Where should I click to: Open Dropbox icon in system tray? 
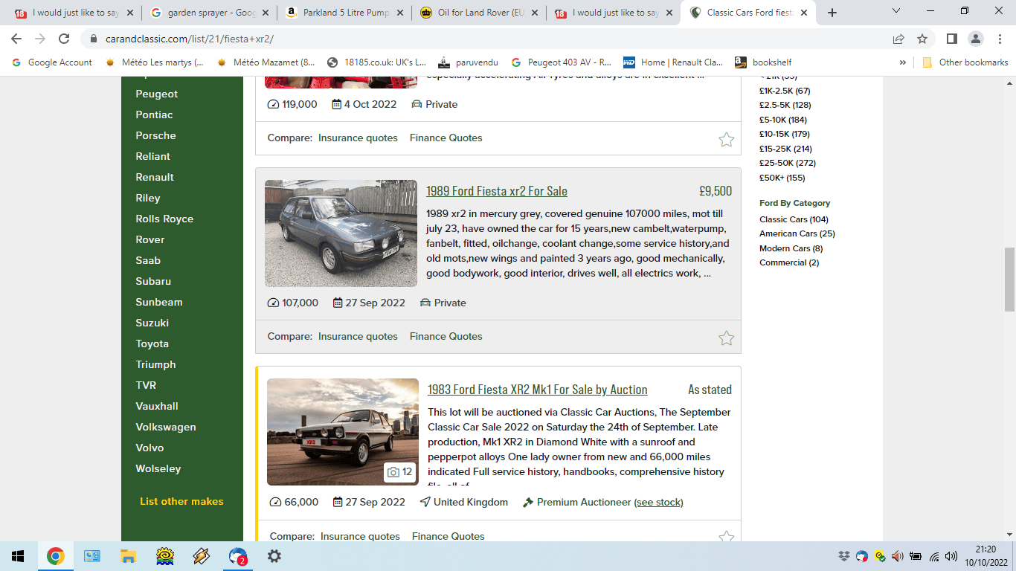843,556
